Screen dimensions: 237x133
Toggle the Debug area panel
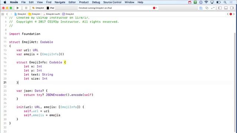click(x=226, y=8)
